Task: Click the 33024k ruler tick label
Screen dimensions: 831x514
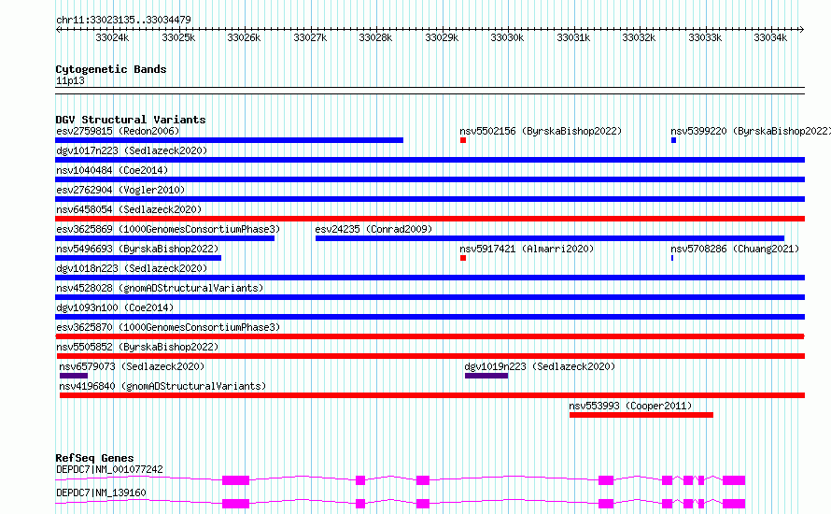Action: (x=112, y=37)
